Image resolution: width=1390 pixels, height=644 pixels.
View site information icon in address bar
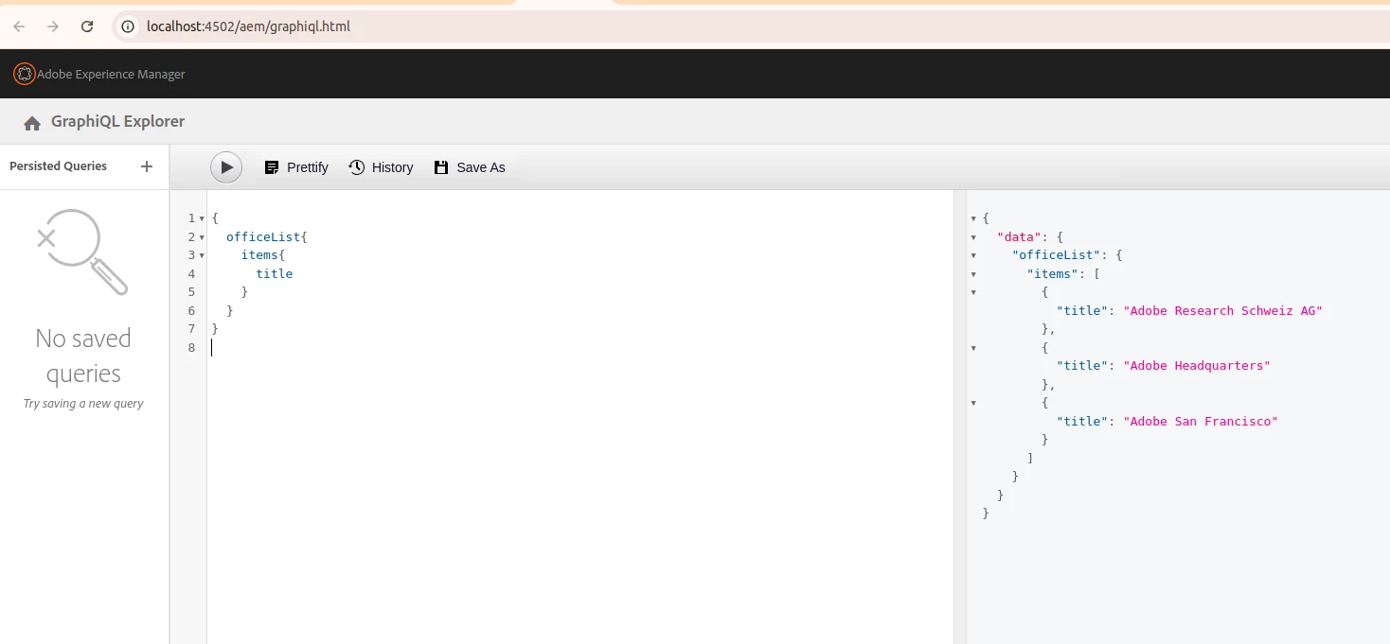(x=128, y=26)
